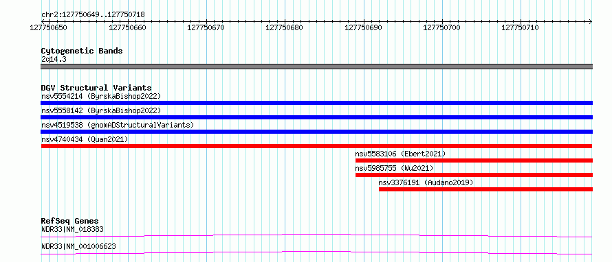Click the blue bar for nsv5558142
The width and height of the screenshot is (612, 262).
point(316,117)
